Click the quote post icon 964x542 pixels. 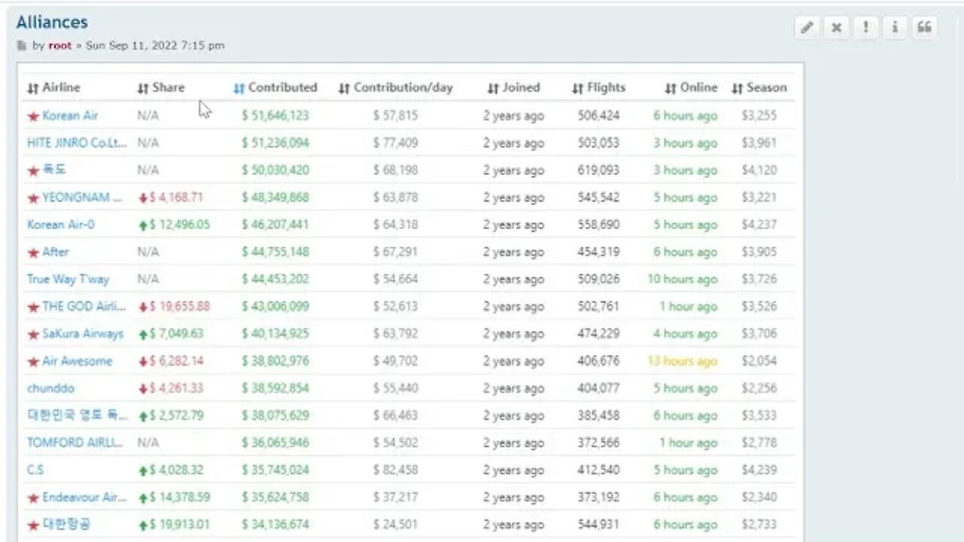[924, 28]
